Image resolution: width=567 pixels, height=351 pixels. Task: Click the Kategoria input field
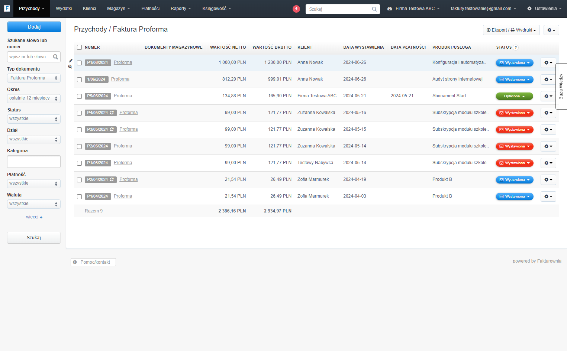click(34, 162)
